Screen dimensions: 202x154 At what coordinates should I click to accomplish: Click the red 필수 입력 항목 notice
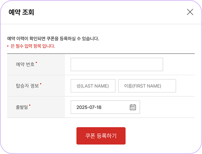tap(33, 46)
